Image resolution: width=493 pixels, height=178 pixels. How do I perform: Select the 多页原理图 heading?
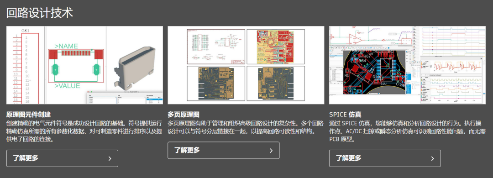184,115
